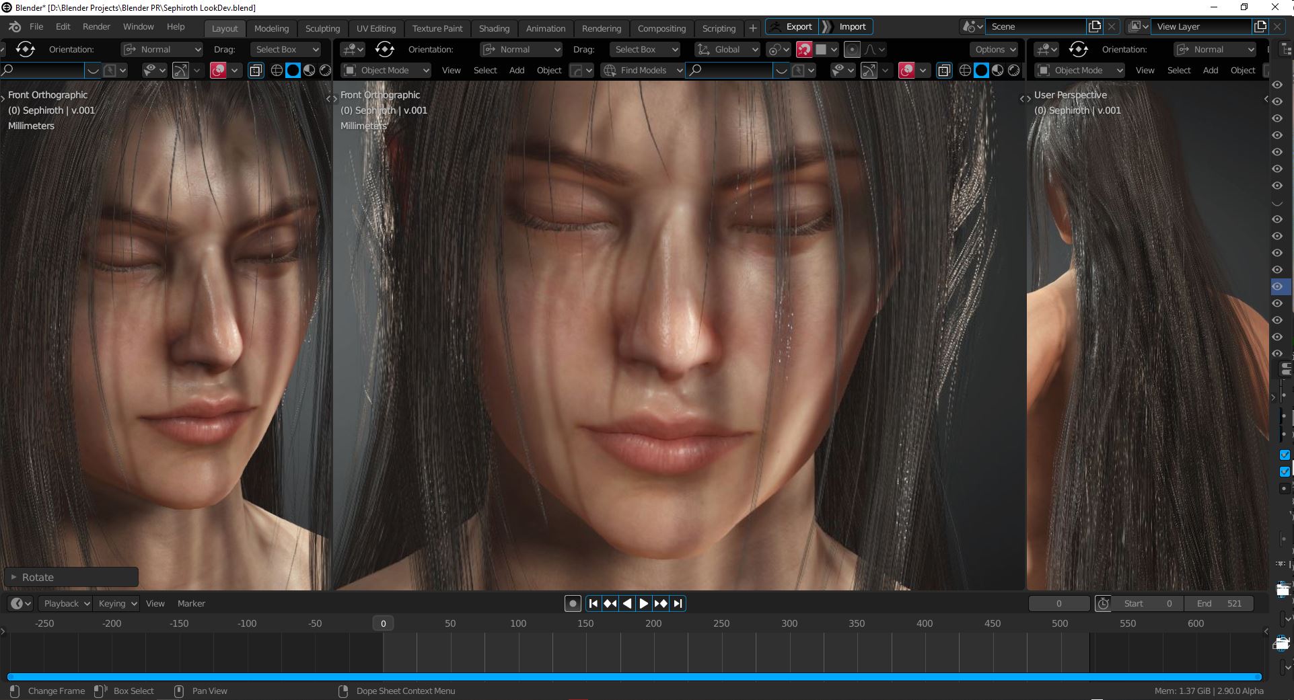
Task: Play the animation forward
Action: pyautogui.click(x=643, y=603)
